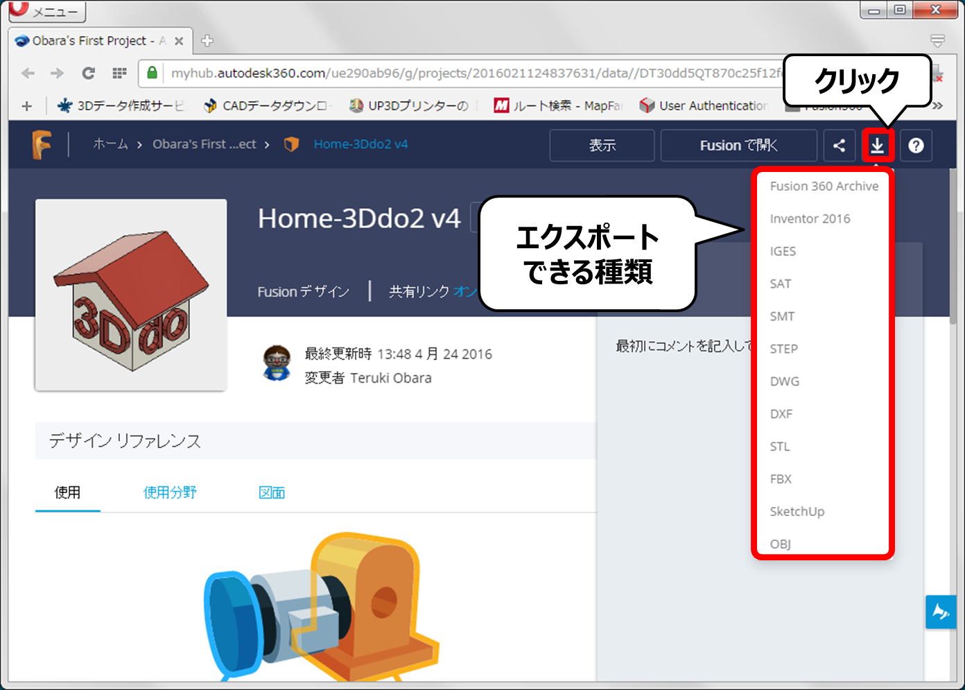This screenshot has height=690, width=965.
Task: Click the download/export icon in header
Action: click(877, 146)
